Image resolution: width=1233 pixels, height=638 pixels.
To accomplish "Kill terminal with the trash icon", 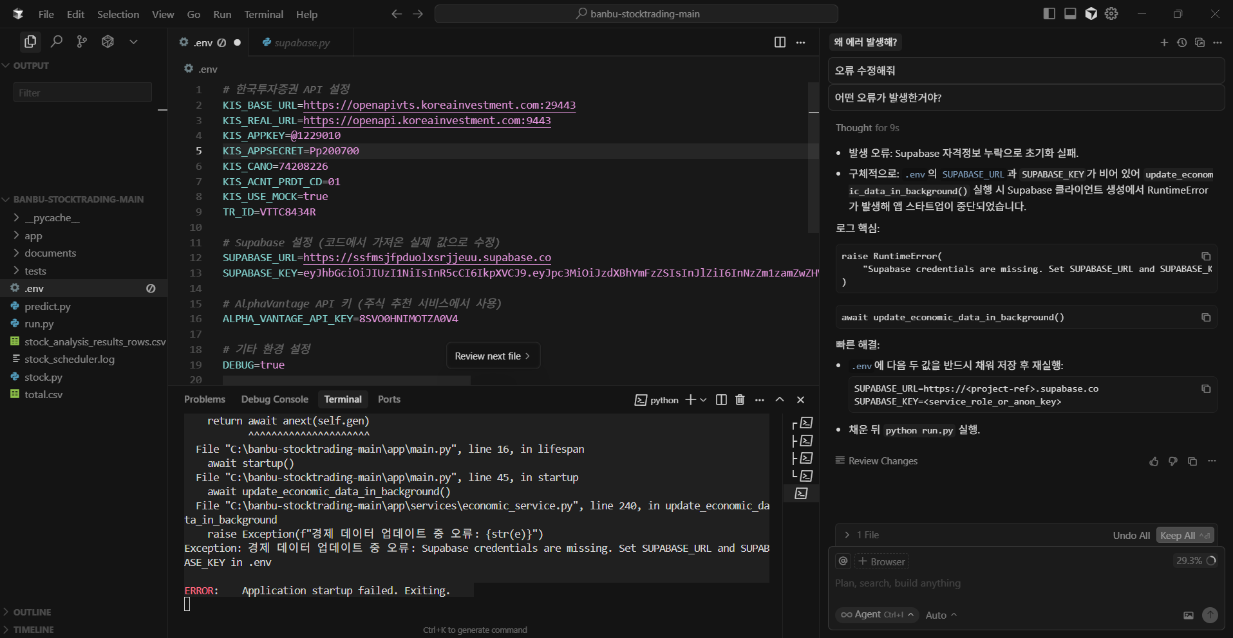I will (x=740, y=400).
